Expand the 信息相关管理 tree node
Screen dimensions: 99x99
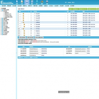click(x=1, y=10)
